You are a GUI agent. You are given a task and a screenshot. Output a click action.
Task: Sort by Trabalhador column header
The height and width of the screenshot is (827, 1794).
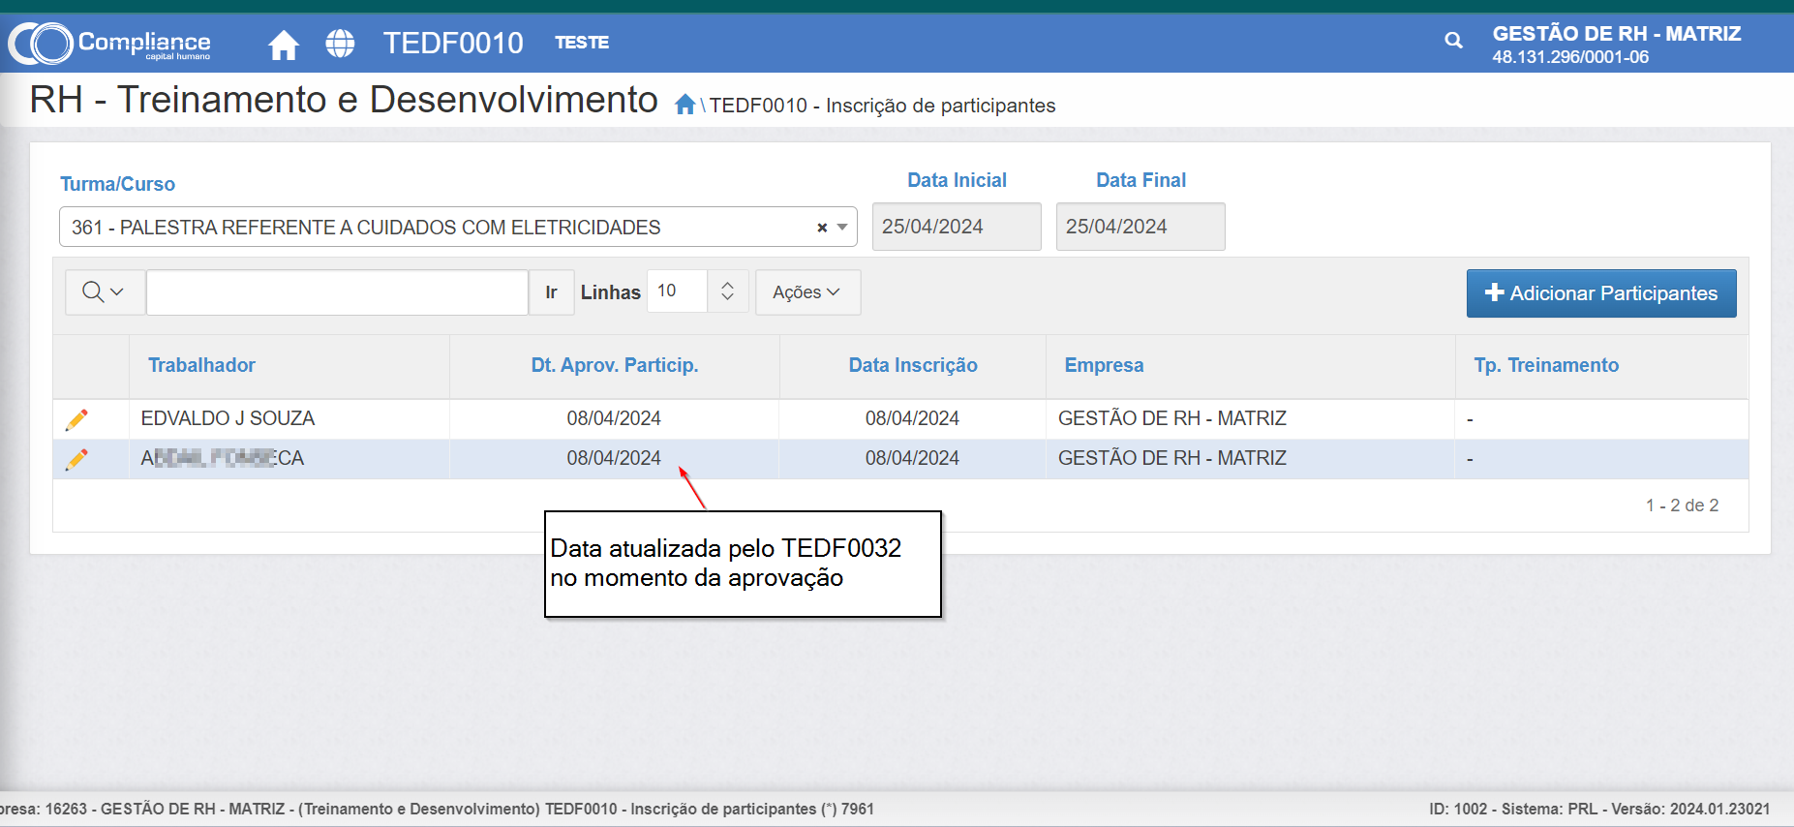(201, 365)
